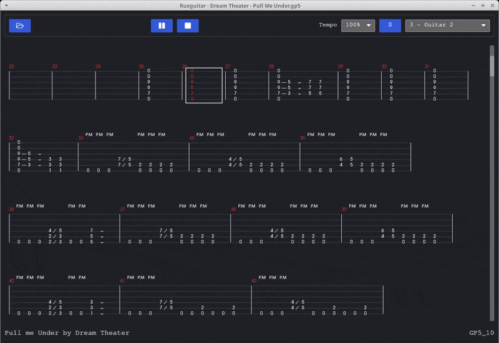Click measure 28 in the first row
499x343 pixels.
tap(303, 85)
